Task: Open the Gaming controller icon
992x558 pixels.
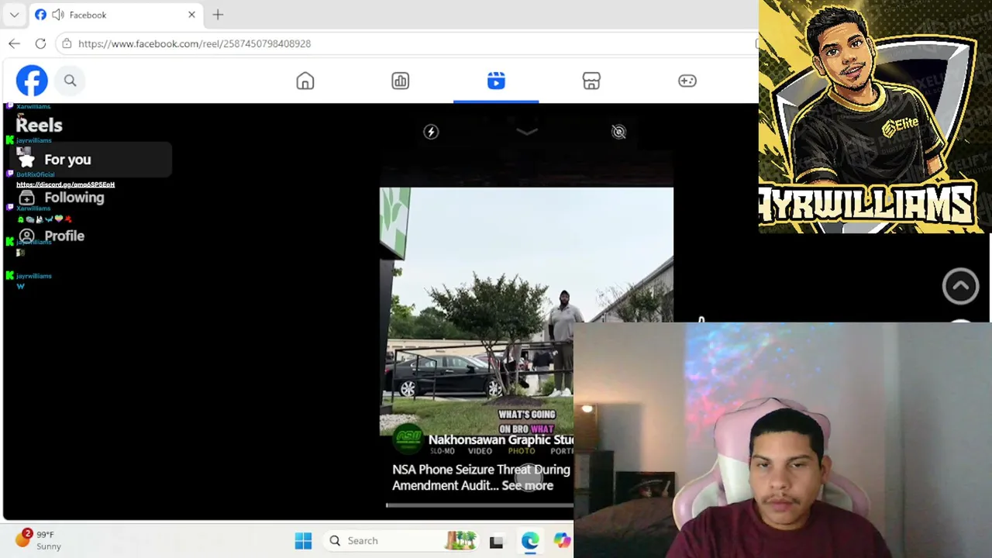Action: [687, 81]
